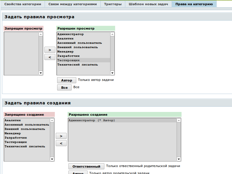Image resolution: width=232 pixels, height=174 pixels.
Task: Switch to Связи между категориями tab
Action: click(x=73, y=4)
